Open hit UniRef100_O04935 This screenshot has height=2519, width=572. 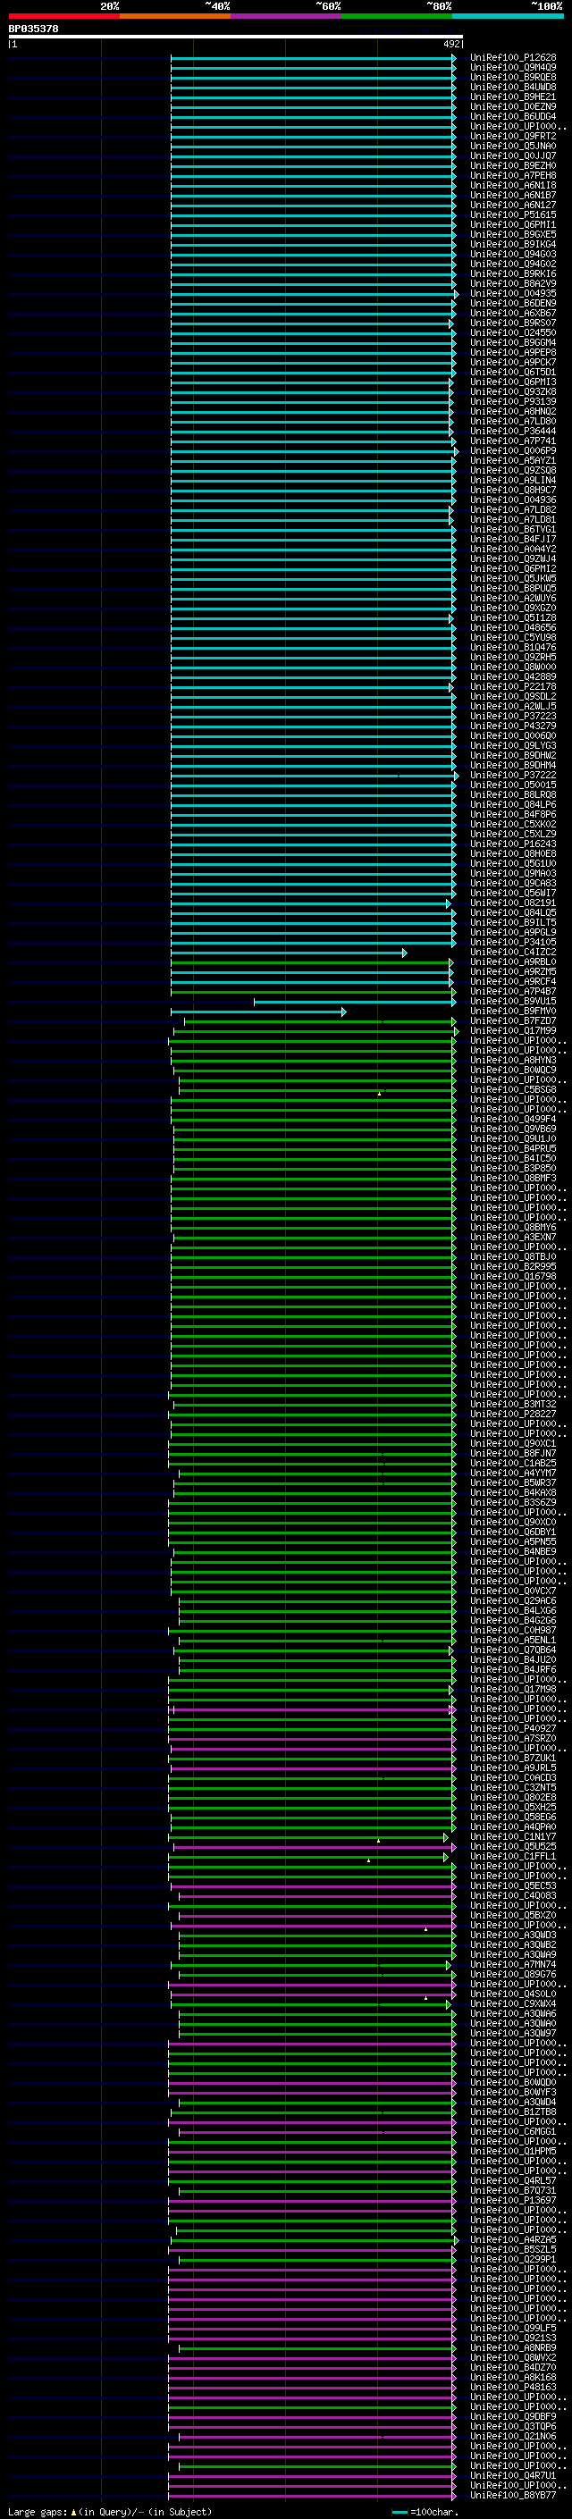tap(513, 293)
